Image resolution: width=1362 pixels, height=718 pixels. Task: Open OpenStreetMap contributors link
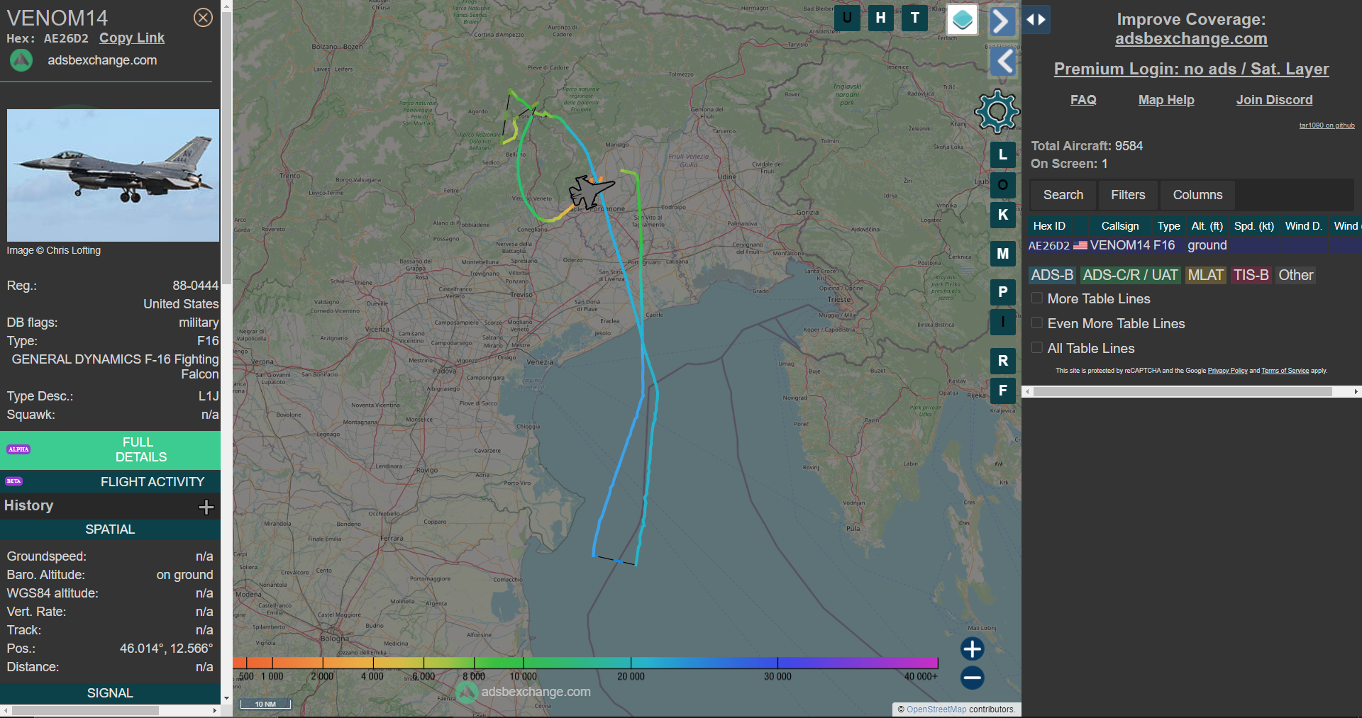point(936,709)
